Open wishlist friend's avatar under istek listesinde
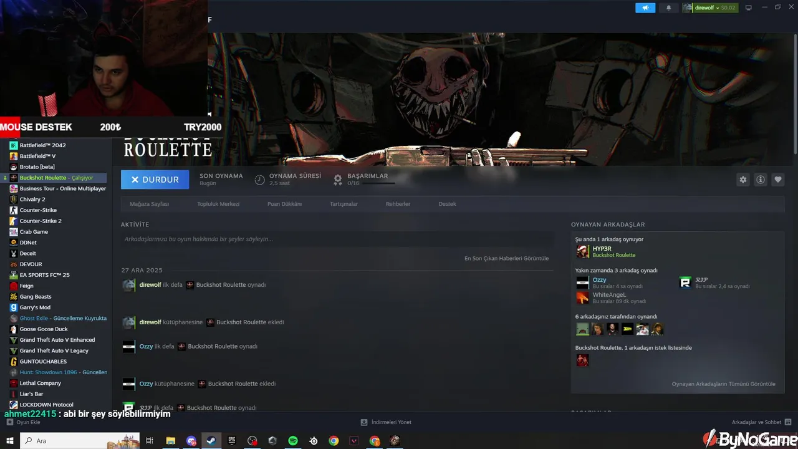 582,360
